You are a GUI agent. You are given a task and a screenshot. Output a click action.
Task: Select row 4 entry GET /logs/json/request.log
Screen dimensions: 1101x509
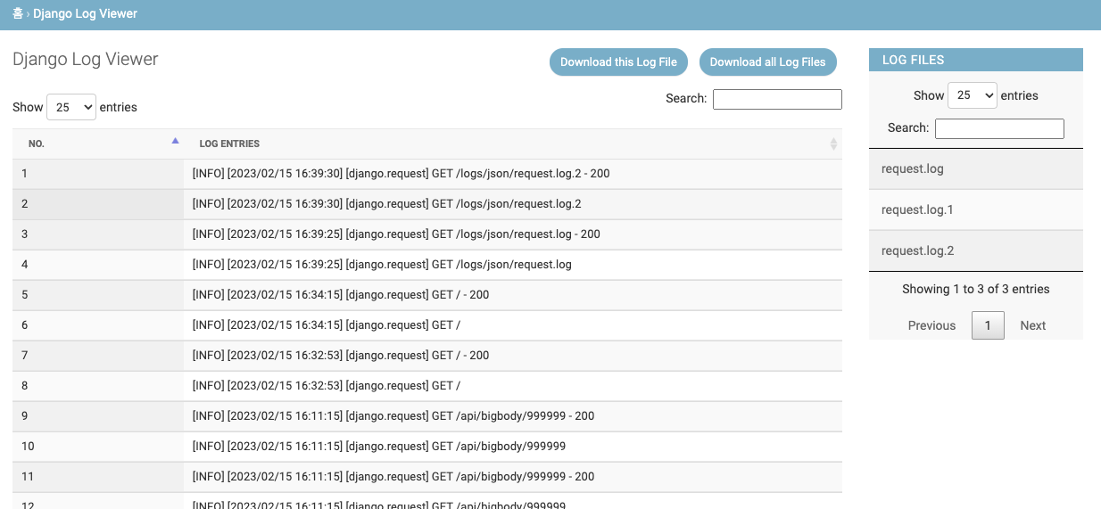(x=513, y=265)
